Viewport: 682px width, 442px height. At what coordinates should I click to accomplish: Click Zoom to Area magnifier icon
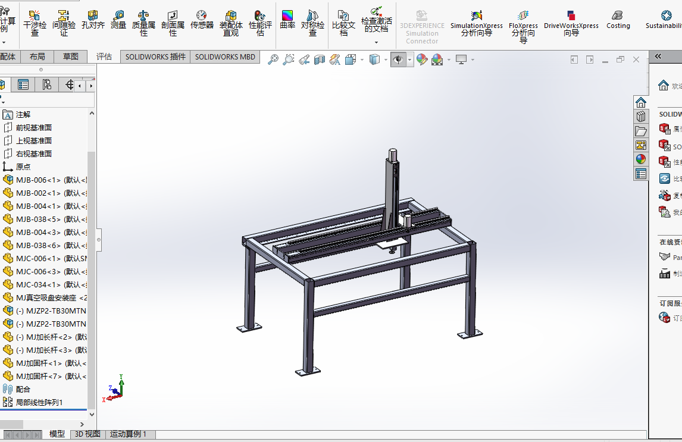(289, 59)
